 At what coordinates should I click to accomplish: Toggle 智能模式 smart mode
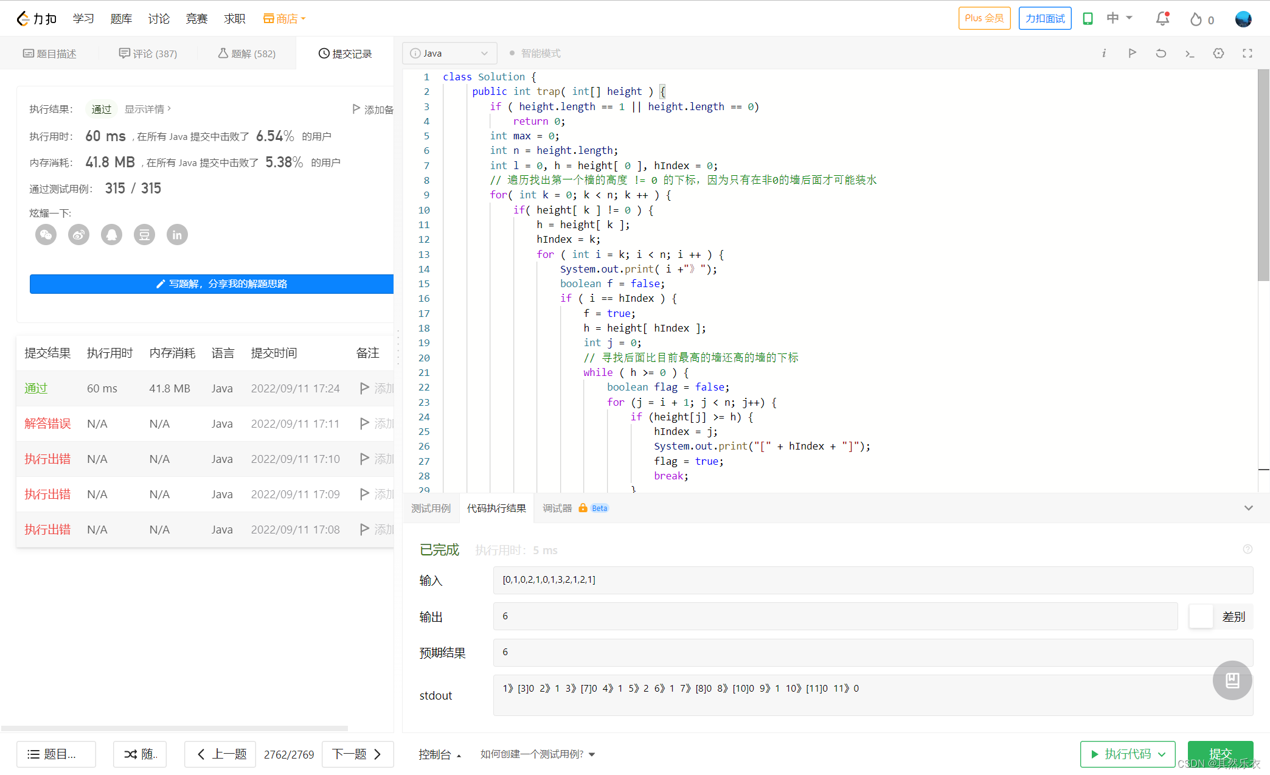tap(535, 54)
